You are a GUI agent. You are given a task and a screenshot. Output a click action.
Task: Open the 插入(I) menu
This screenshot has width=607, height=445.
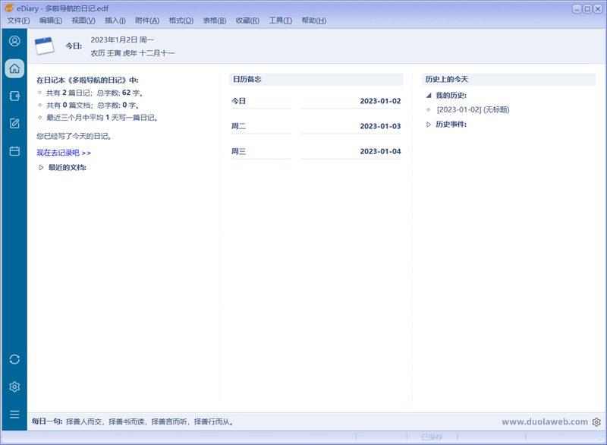coord(115,21)
